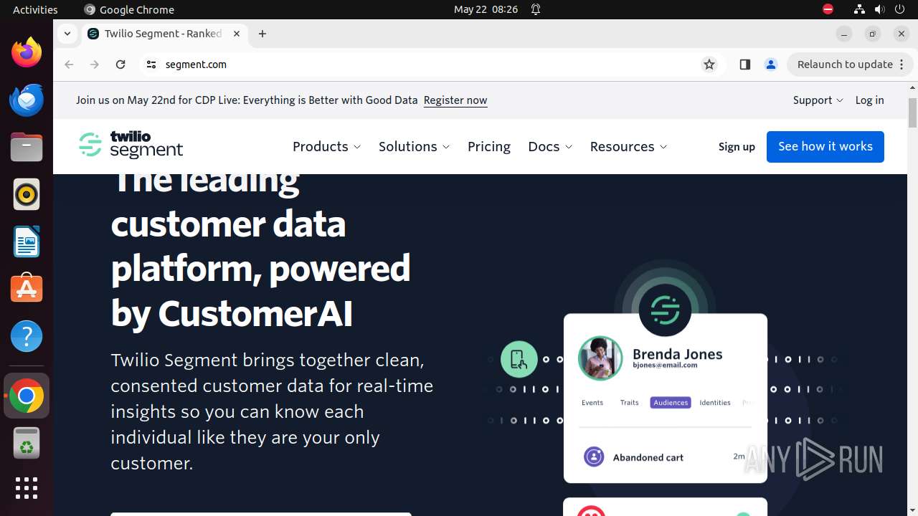Open the Pricing page
Screen dimensions: 918x516
[489, 146]
